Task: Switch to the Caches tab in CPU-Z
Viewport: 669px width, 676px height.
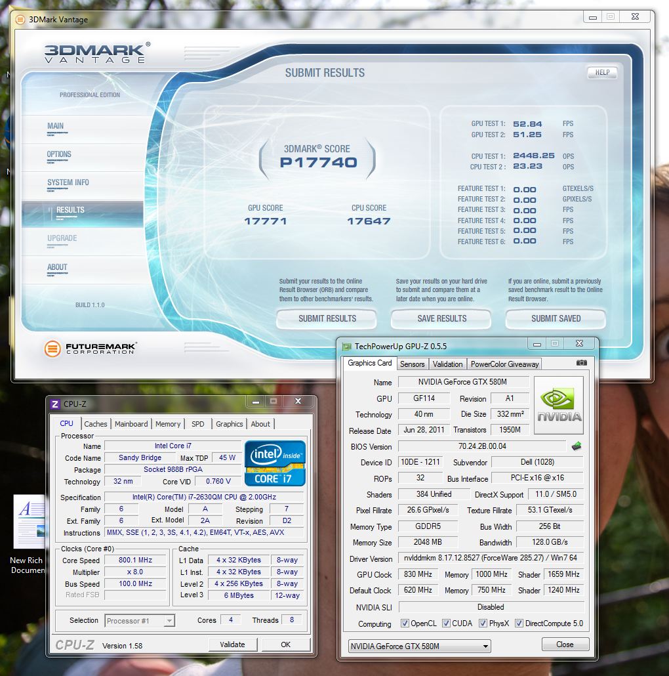Action: pos(96,424)
